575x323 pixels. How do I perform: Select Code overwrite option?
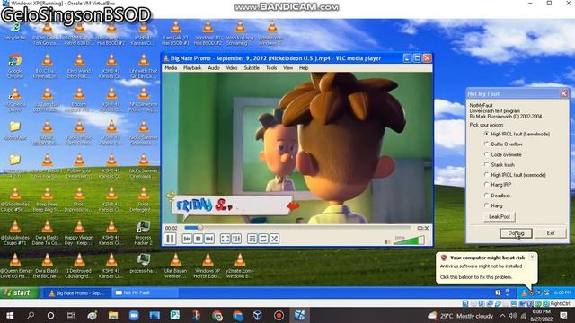[x=503, y=154]
